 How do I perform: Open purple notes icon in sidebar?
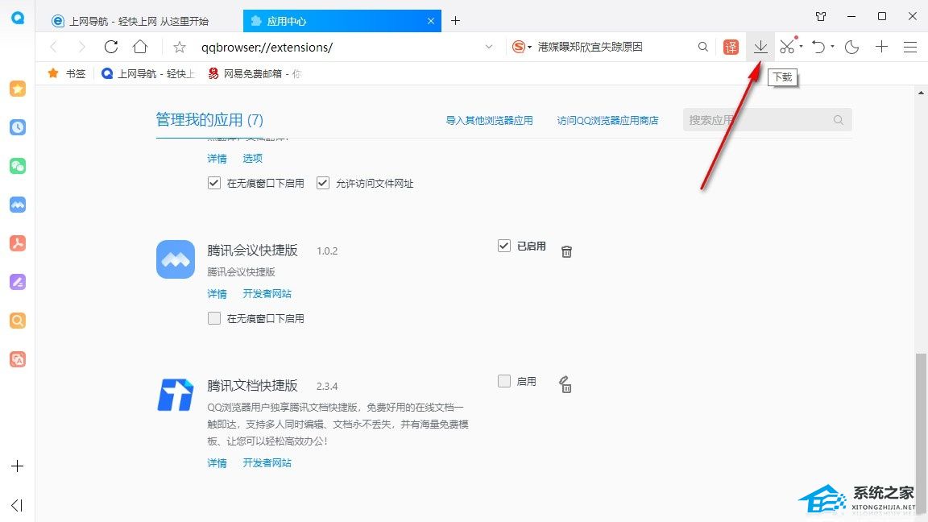[18, 282]
